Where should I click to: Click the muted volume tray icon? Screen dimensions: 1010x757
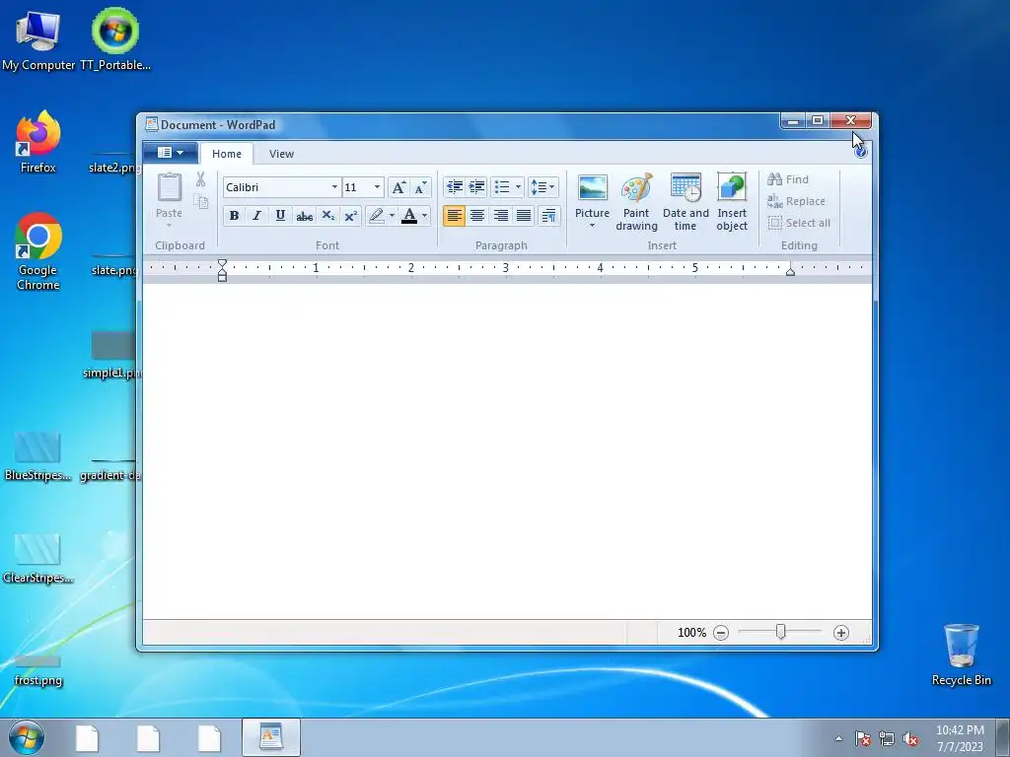[x=910, y=738]
